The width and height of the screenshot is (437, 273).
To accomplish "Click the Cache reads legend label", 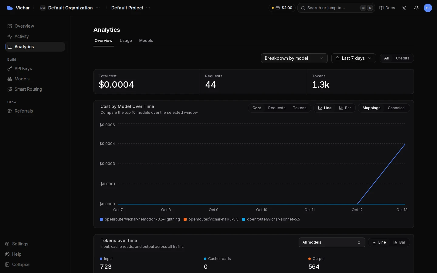I will [219, 259].
